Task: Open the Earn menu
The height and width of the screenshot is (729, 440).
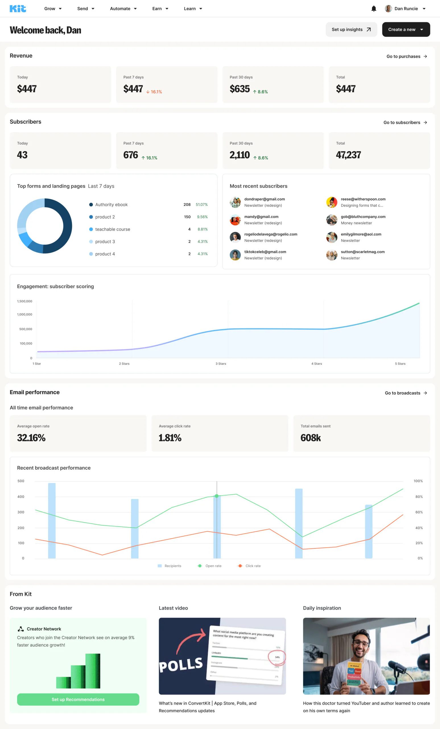Action: coord(160,9)
